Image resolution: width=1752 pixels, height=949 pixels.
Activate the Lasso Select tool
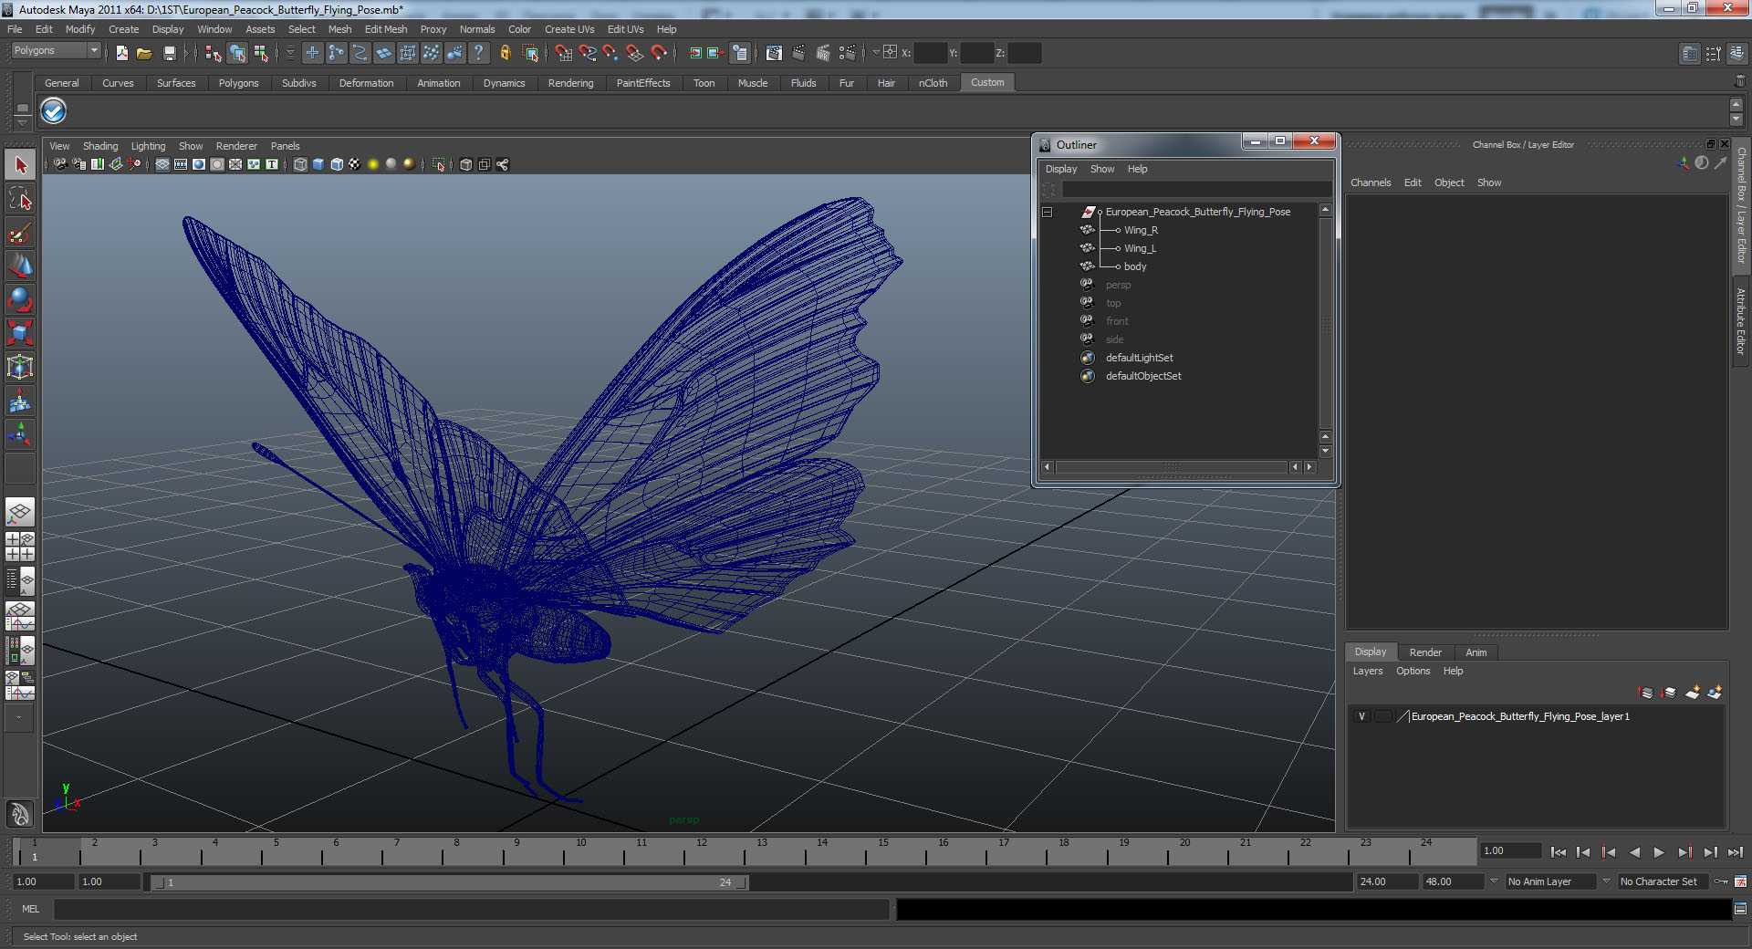(x=20, y=199)
